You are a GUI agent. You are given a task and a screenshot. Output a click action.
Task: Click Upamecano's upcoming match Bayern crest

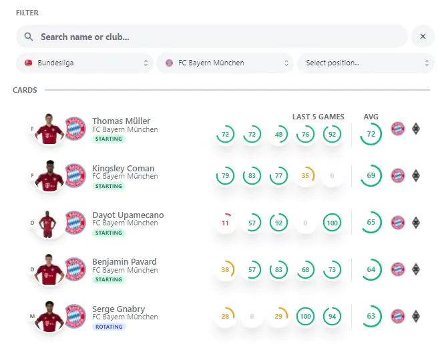coord(398,223)
